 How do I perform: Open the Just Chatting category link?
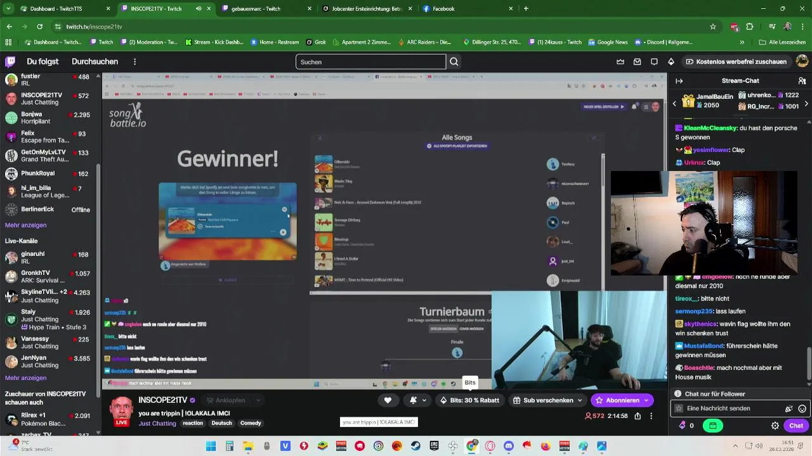click(157, 423)
